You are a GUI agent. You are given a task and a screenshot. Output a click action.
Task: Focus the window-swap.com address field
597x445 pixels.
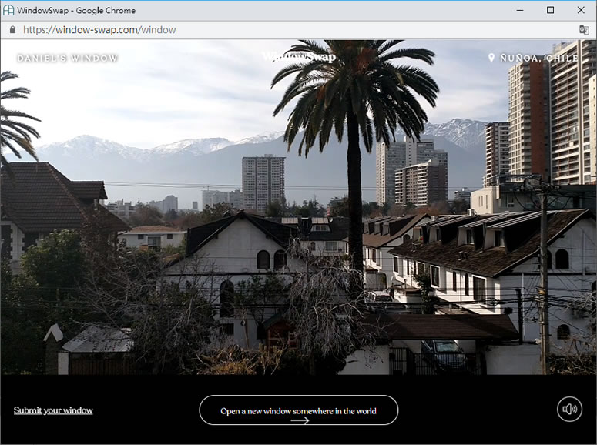click(x=99, y=30)
